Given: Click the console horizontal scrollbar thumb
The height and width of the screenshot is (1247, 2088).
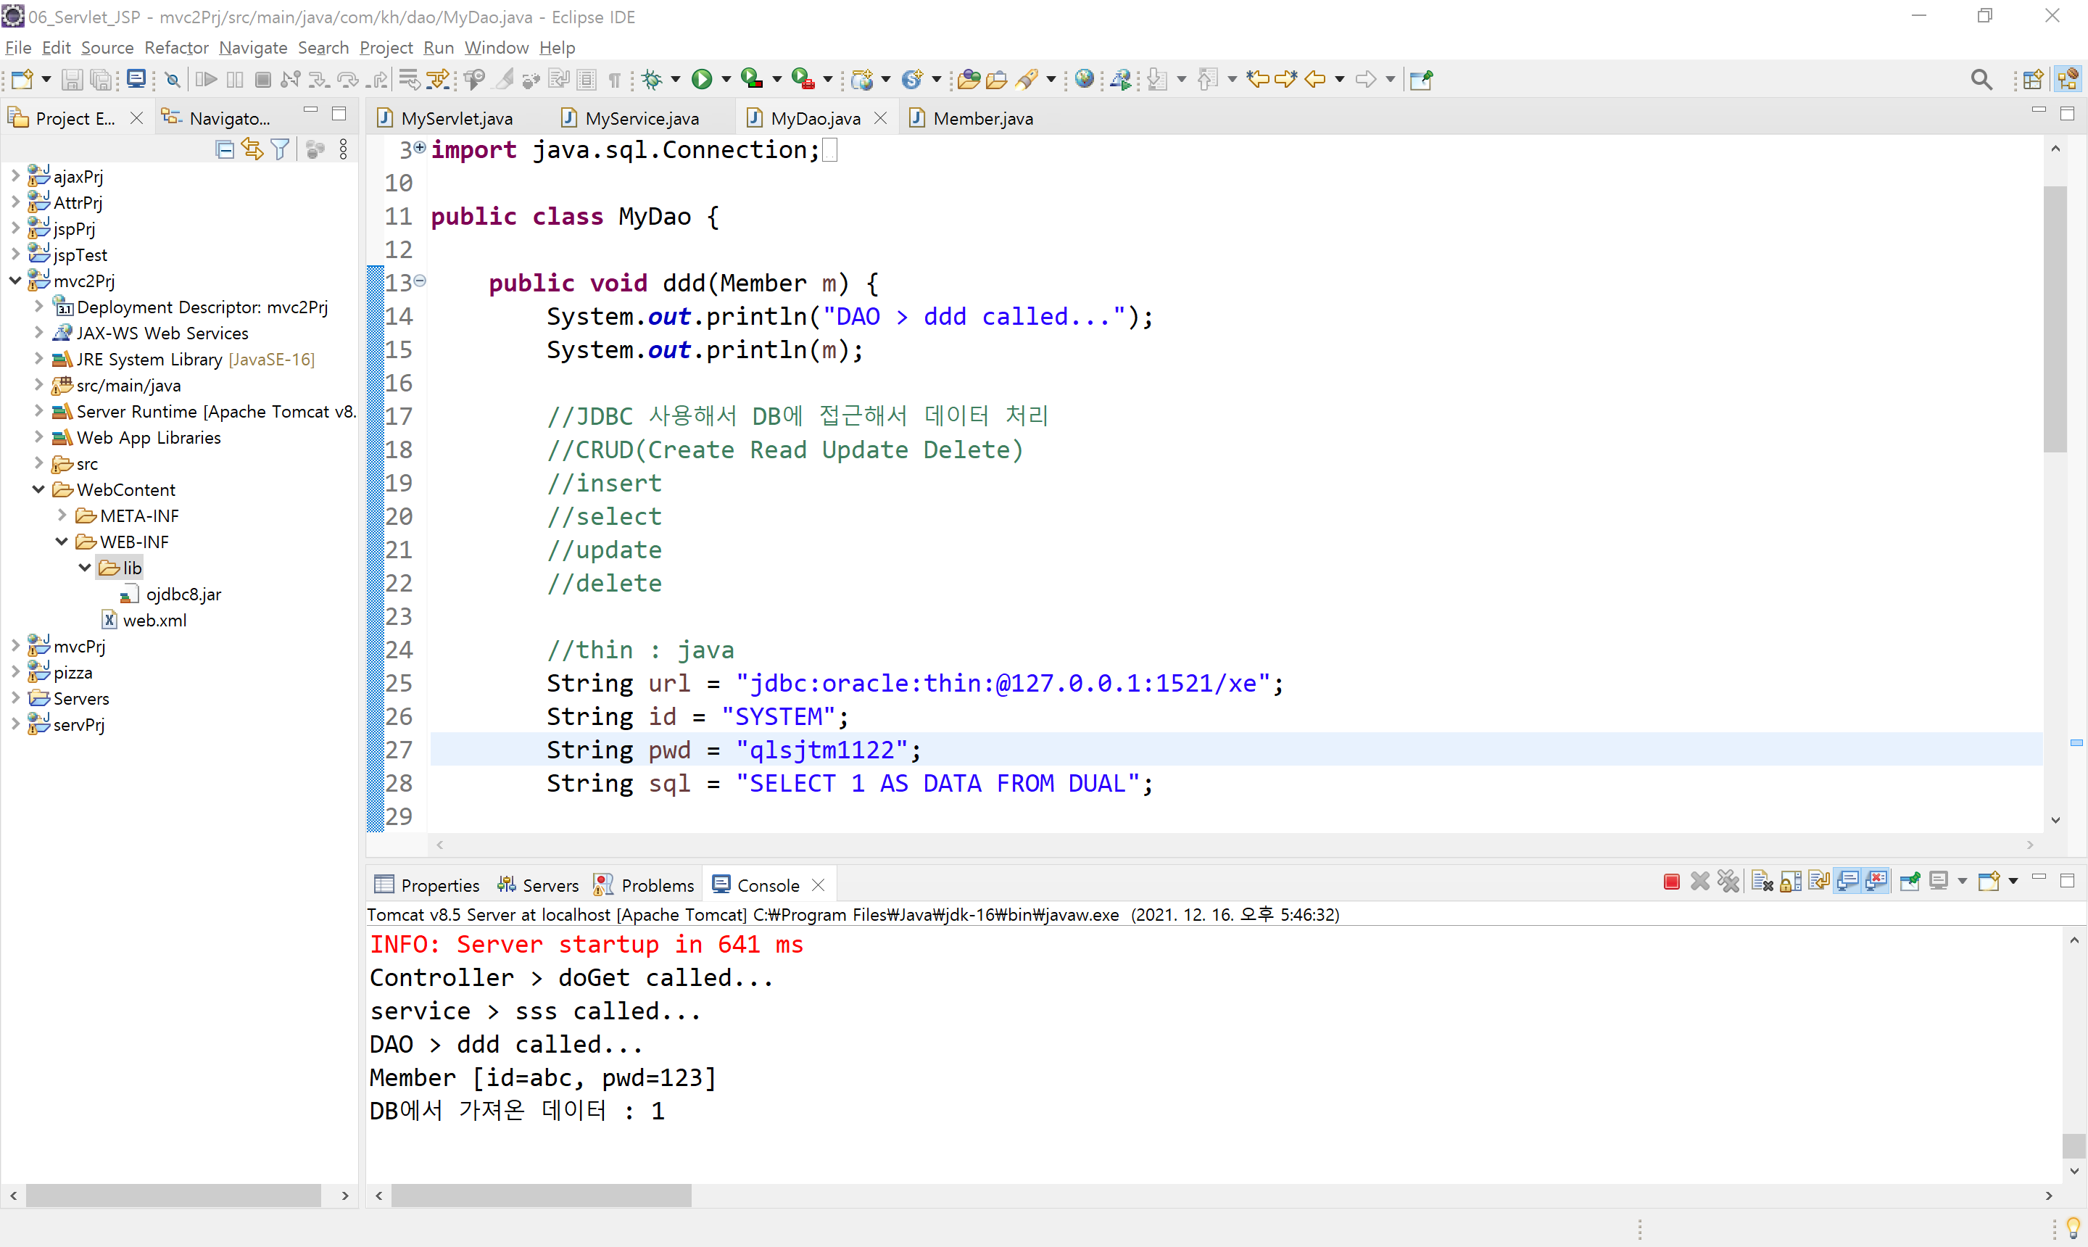Looking at the screenshot, I should (541, 1195).
